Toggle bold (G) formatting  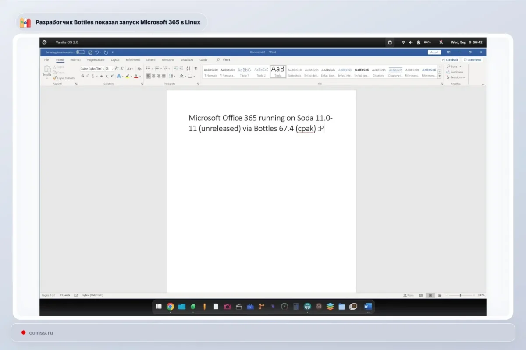coord(82,76)
